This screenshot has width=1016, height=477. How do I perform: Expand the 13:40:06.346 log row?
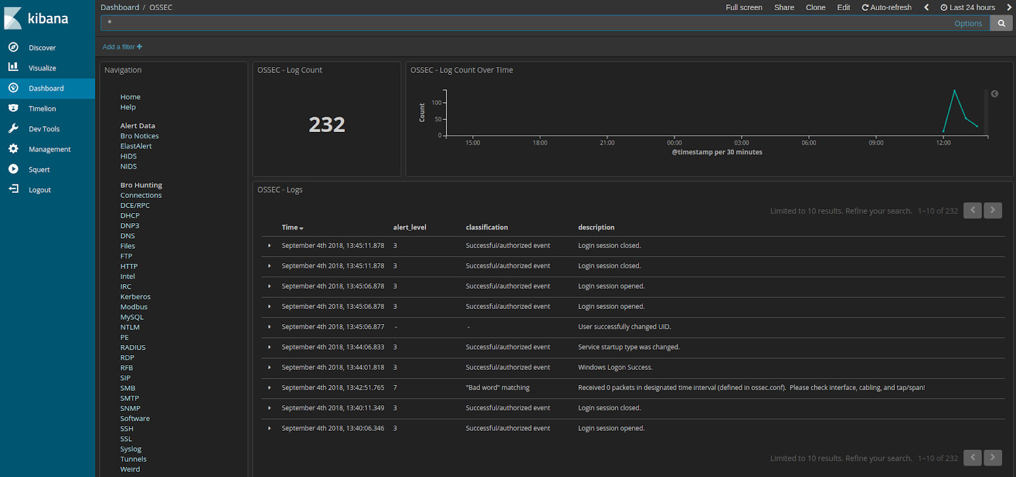coord(269,428)
